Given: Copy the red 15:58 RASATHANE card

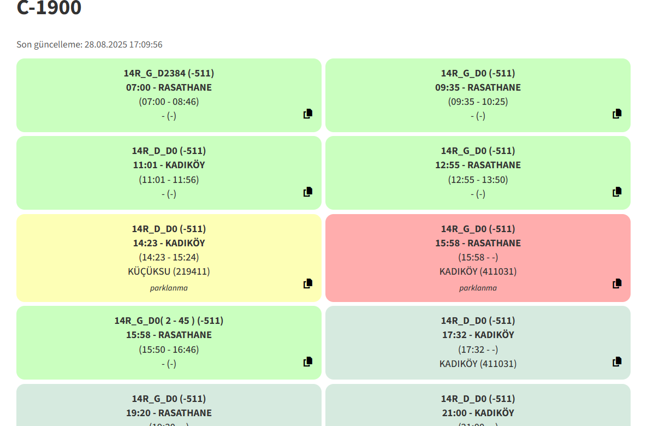Looking at the screenshot, I should click(617, 283).
